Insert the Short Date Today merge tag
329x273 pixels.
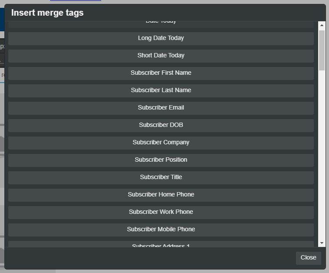pos(161,56)
